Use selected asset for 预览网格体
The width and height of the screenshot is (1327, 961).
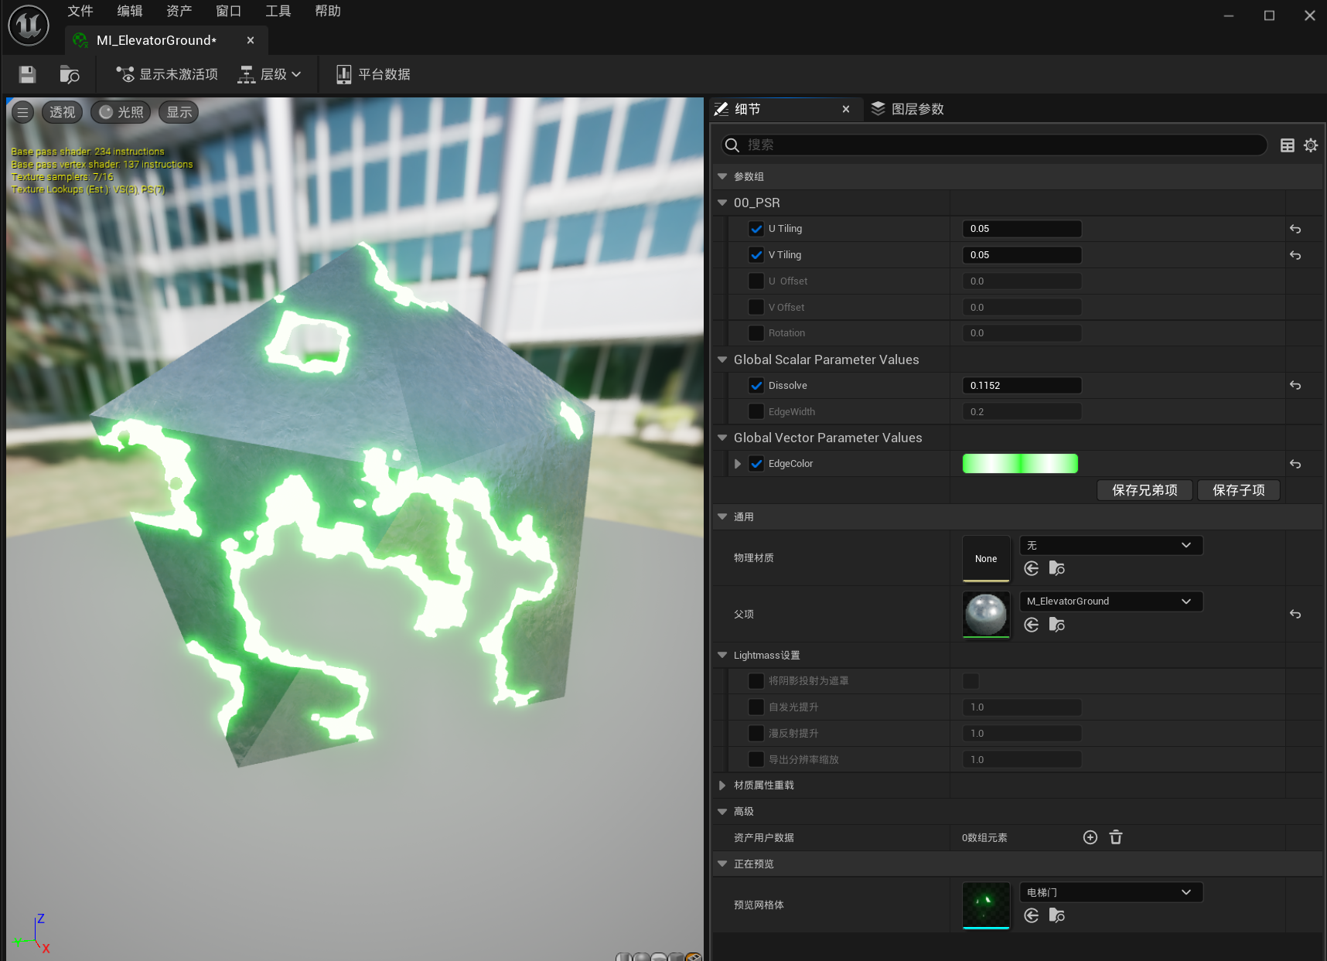[1032, 915]
